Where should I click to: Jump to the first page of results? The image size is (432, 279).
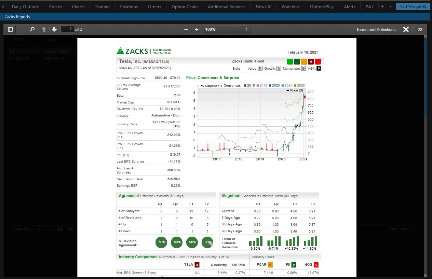coord(60,229)
